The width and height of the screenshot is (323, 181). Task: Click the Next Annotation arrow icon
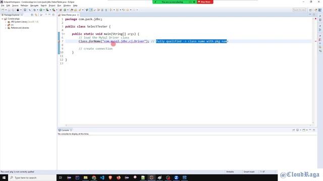pos(111,10)
